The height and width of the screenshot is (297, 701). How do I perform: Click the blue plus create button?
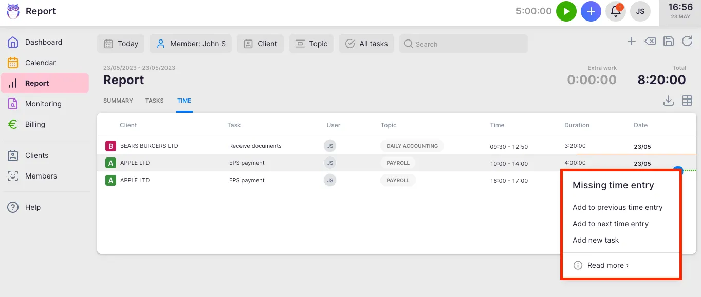coord(591,11)
